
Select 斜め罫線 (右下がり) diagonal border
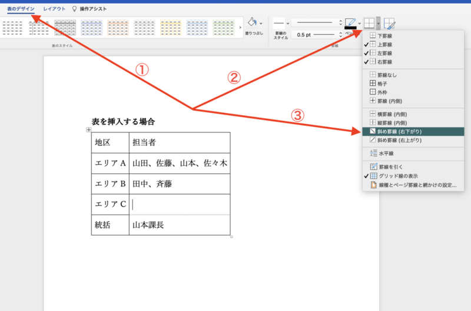coord(413,131)
